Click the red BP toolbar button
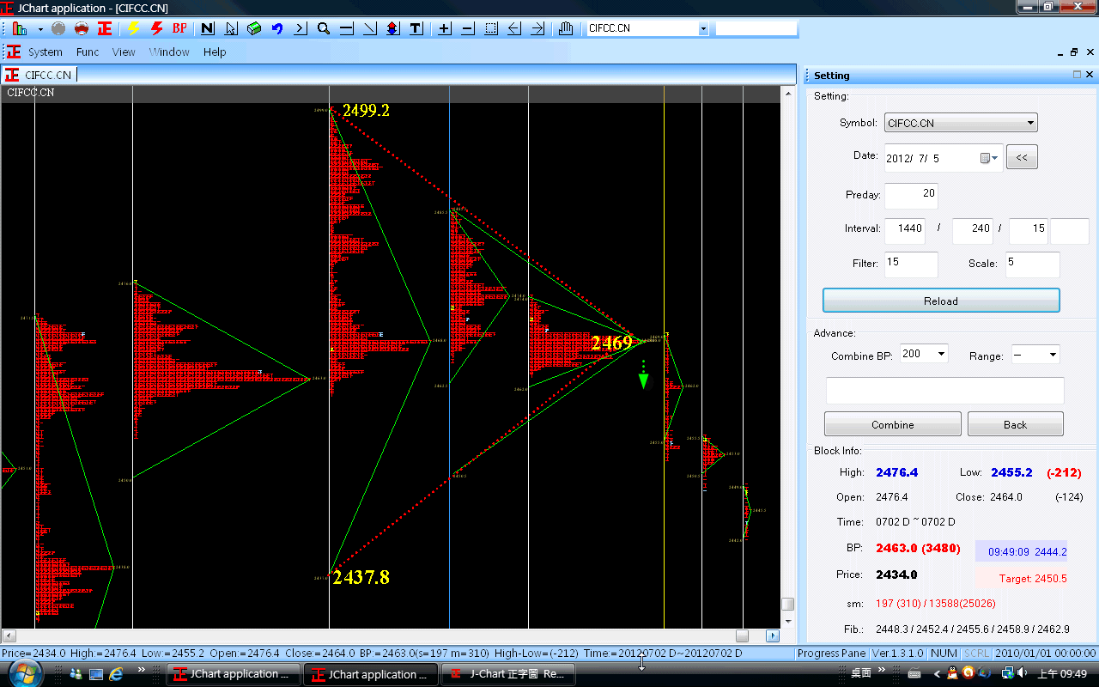Viewport: 1099px width, 687px height. pyautogui.click(x=179, y=28)
